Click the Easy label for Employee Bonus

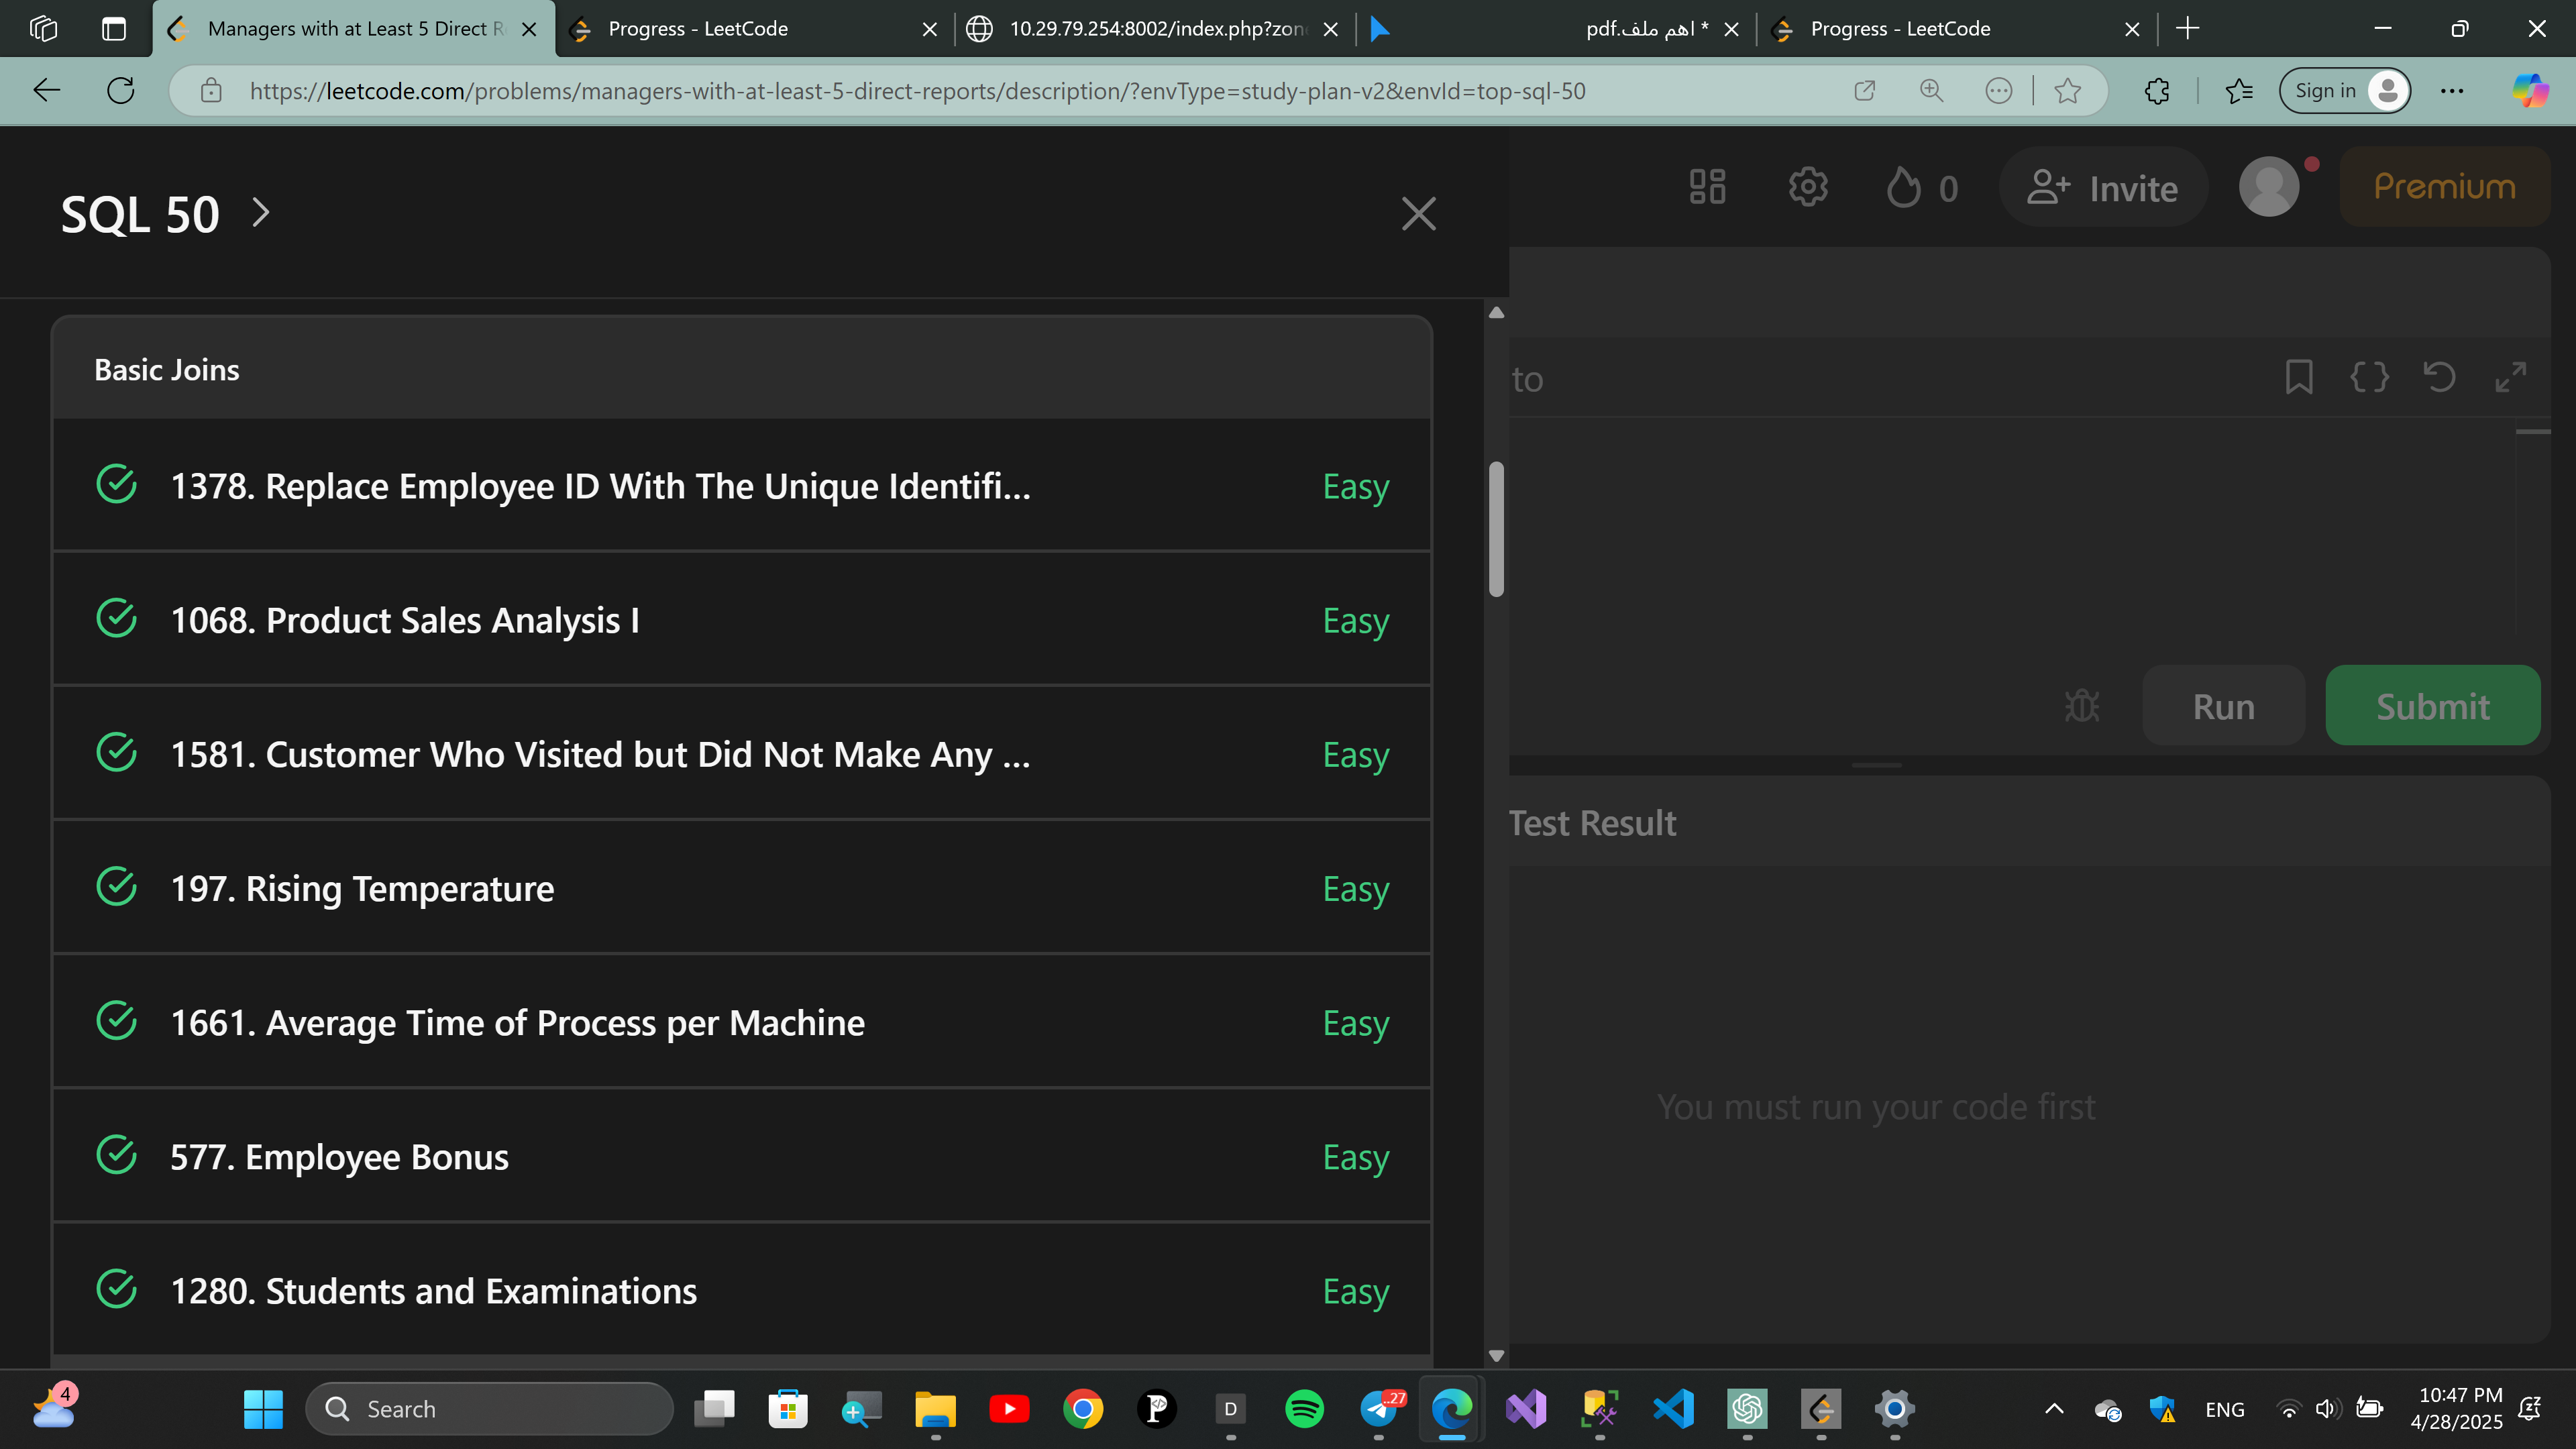(x=1355, y=1156)
